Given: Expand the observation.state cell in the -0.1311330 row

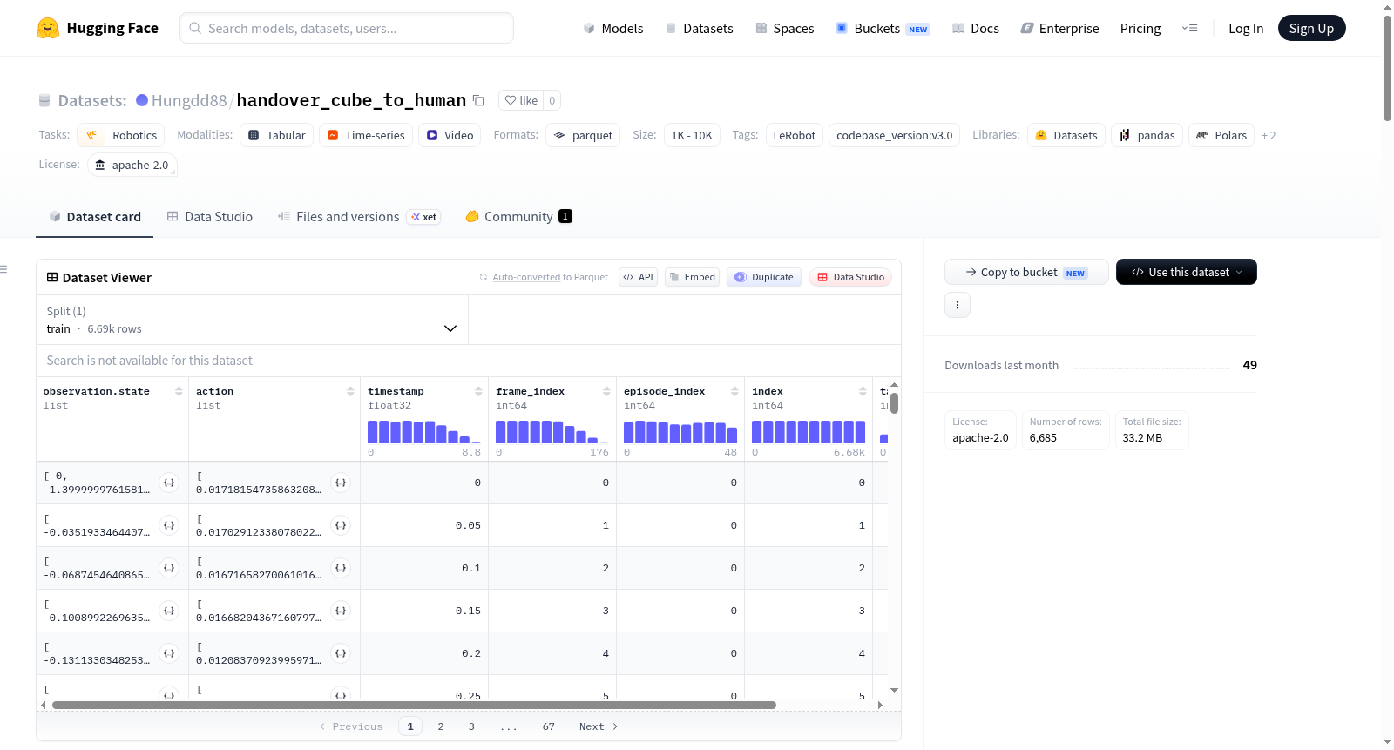Looking at the screenshot, I should (169, 653).
